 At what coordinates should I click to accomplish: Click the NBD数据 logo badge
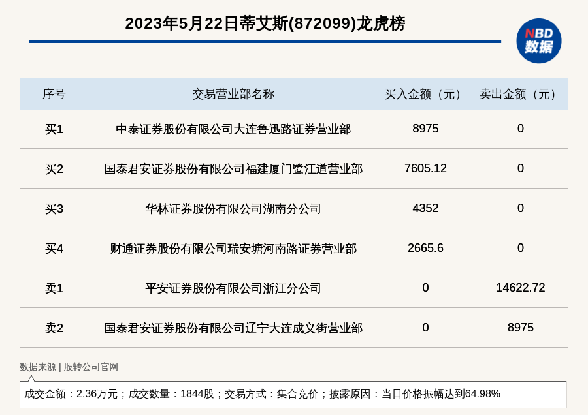click(538, 41)
